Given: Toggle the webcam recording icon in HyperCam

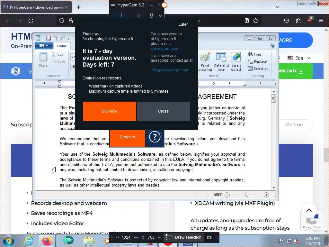Looking at the screenshot, I should [136, 15].
